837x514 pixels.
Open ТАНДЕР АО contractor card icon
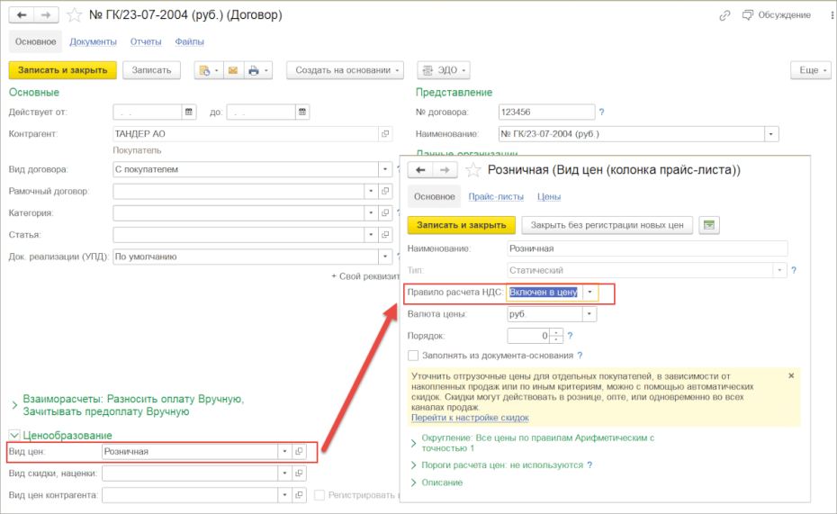[x=385, y=134]
